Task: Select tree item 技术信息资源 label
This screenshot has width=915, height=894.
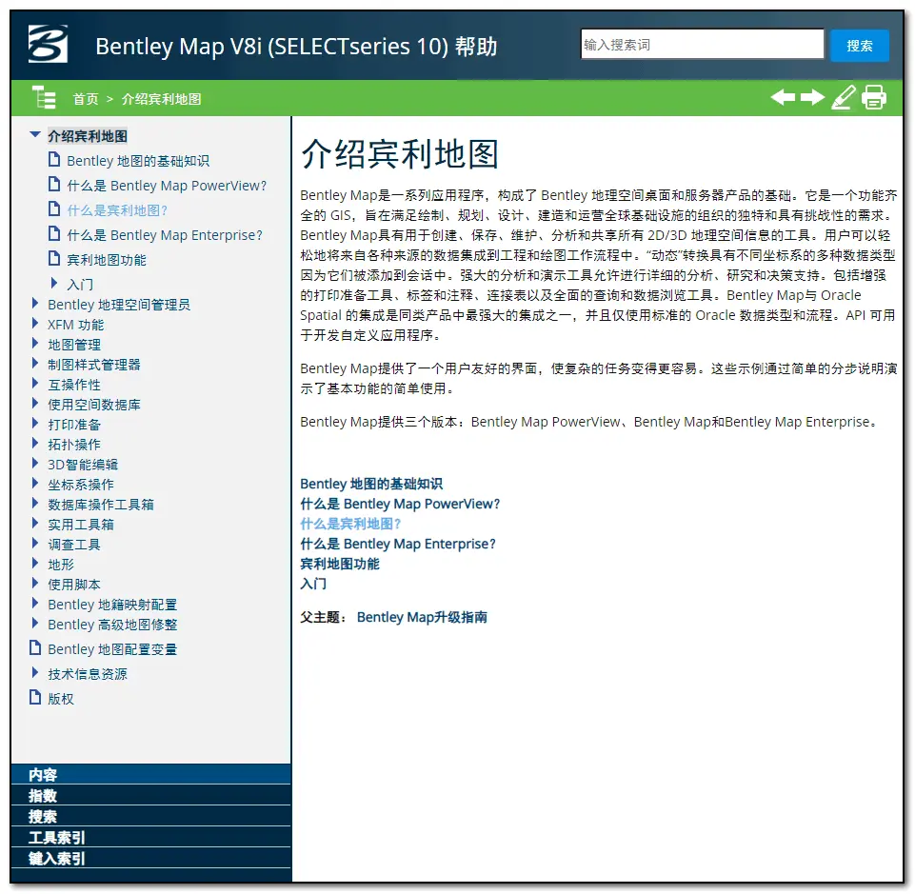Action: click(88, 674)
